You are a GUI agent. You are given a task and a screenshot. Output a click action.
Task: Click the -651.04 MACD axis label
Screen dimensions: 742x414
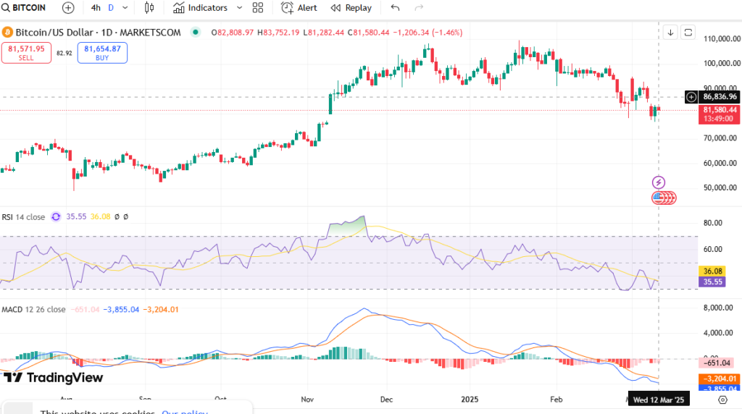[717, 363]
